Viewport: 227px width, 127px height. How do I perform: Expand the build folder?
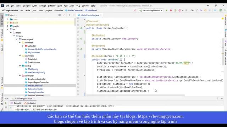pos(8,23)
